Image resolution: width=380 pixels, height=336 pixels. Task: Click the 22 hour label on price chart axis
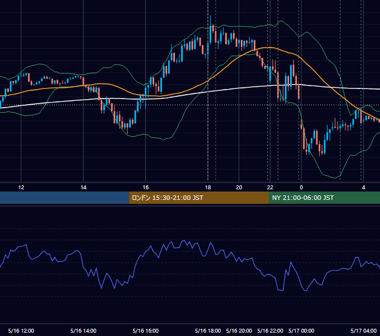pyautogui.click(x=270, y=188)
